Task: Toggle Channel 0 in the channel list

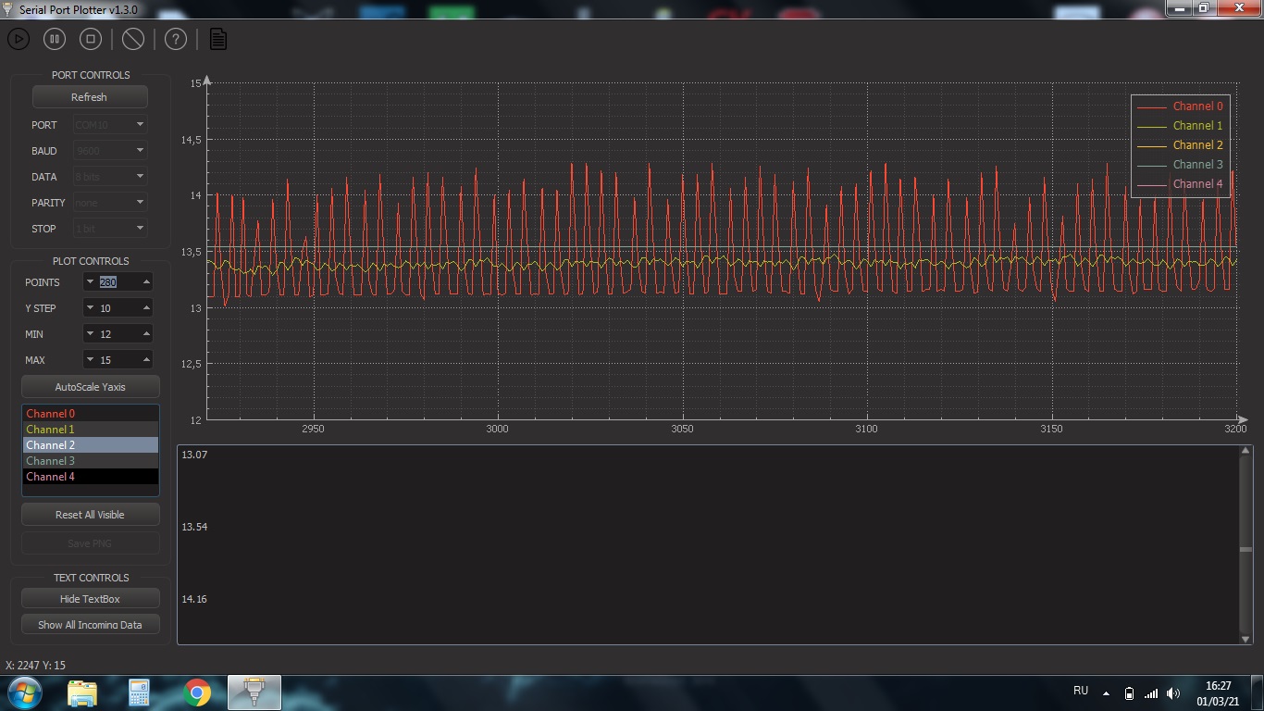Action: click(x=90, y=414)
